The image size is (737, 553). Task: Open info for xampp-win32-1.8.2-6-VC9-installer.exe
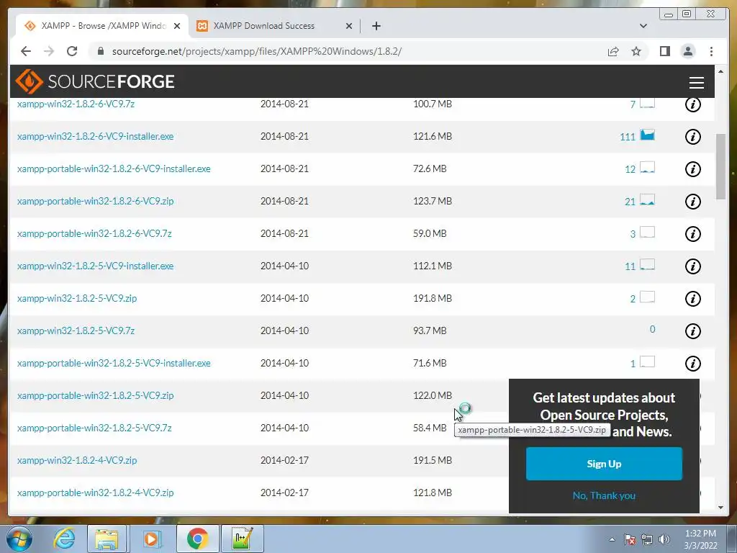coord(693,137)
